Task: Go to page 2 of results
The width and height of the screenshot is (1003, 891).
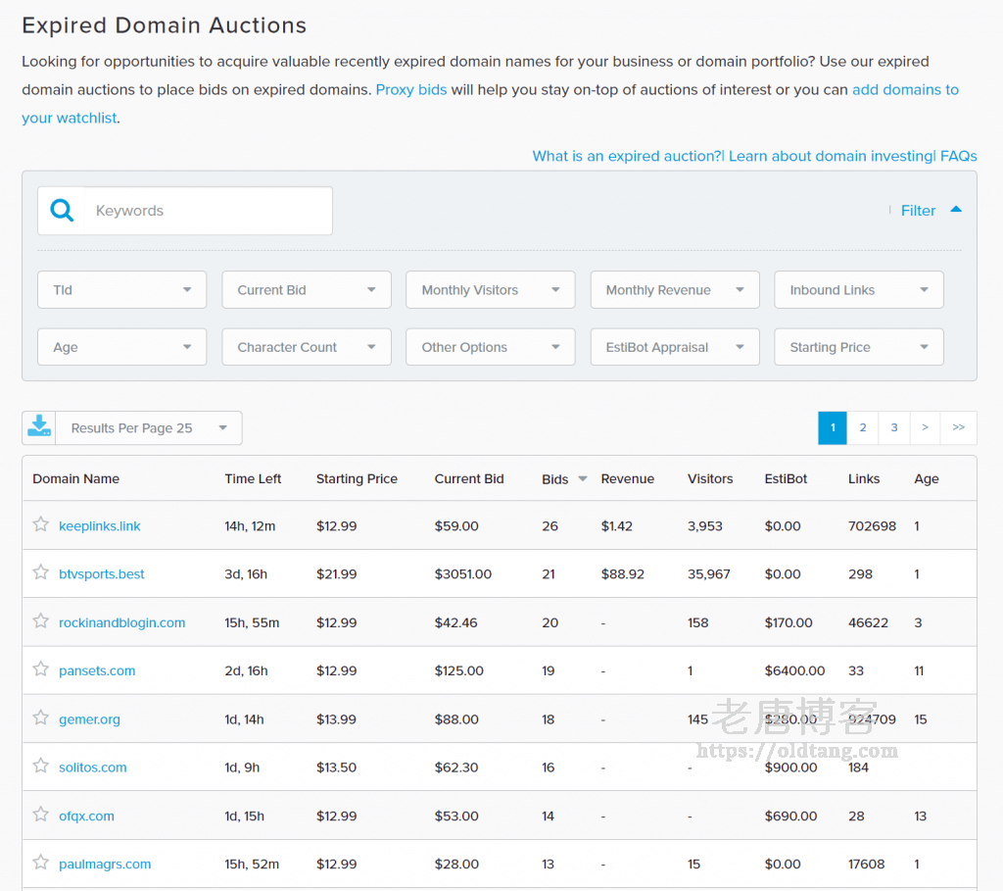Action: pyautogui.click(x=863, y=428)
